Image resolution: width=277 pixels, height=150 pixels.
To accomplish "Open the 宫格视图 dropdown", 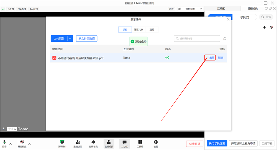I will (194, 9).
